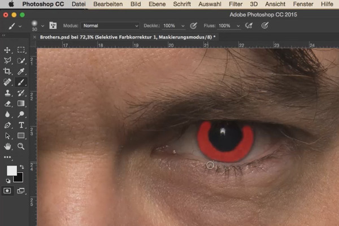The width and height of the screenshot is (339, 226).
Task: Click the ruler origin corner box
Action: 33,44
